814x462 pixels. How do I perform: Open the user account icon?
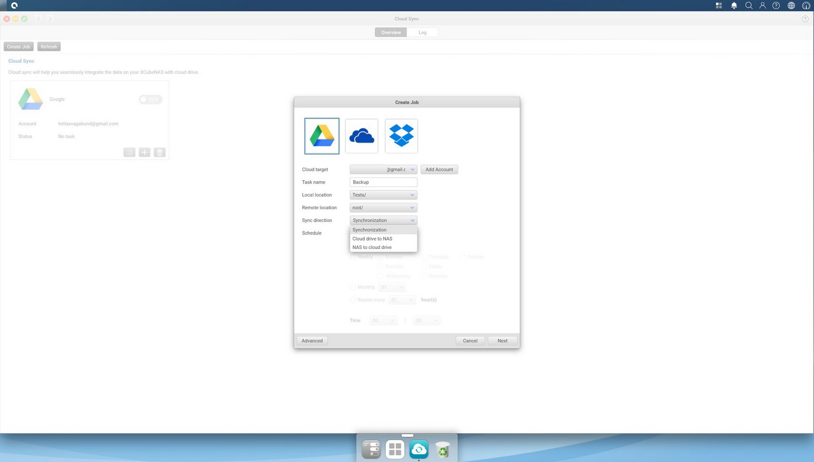[763, 5]
